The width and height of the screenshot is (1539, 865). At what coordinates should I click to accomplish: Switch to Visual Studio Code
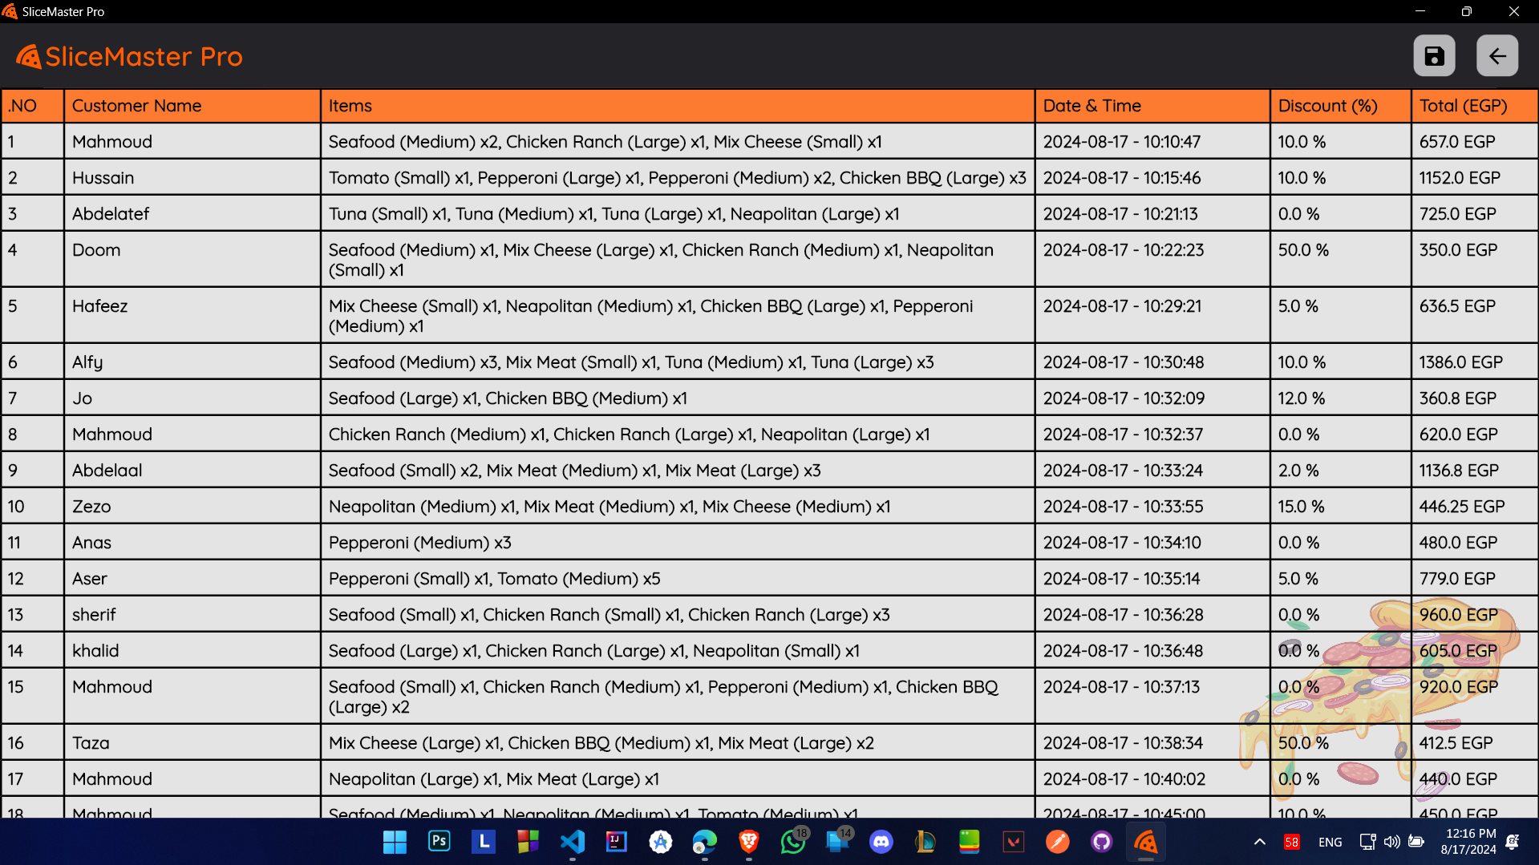[572, 842]
